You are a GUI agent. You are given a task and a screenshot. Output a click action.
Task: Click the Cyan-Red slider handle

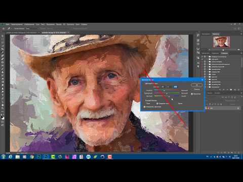(x=164, y=91)
